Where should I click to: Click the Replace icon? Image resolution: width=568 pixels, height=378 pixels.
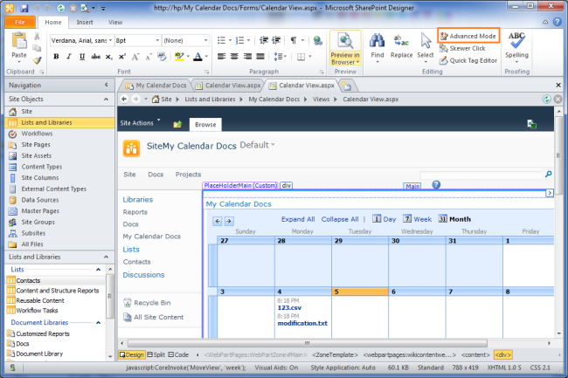coord(401,40)
